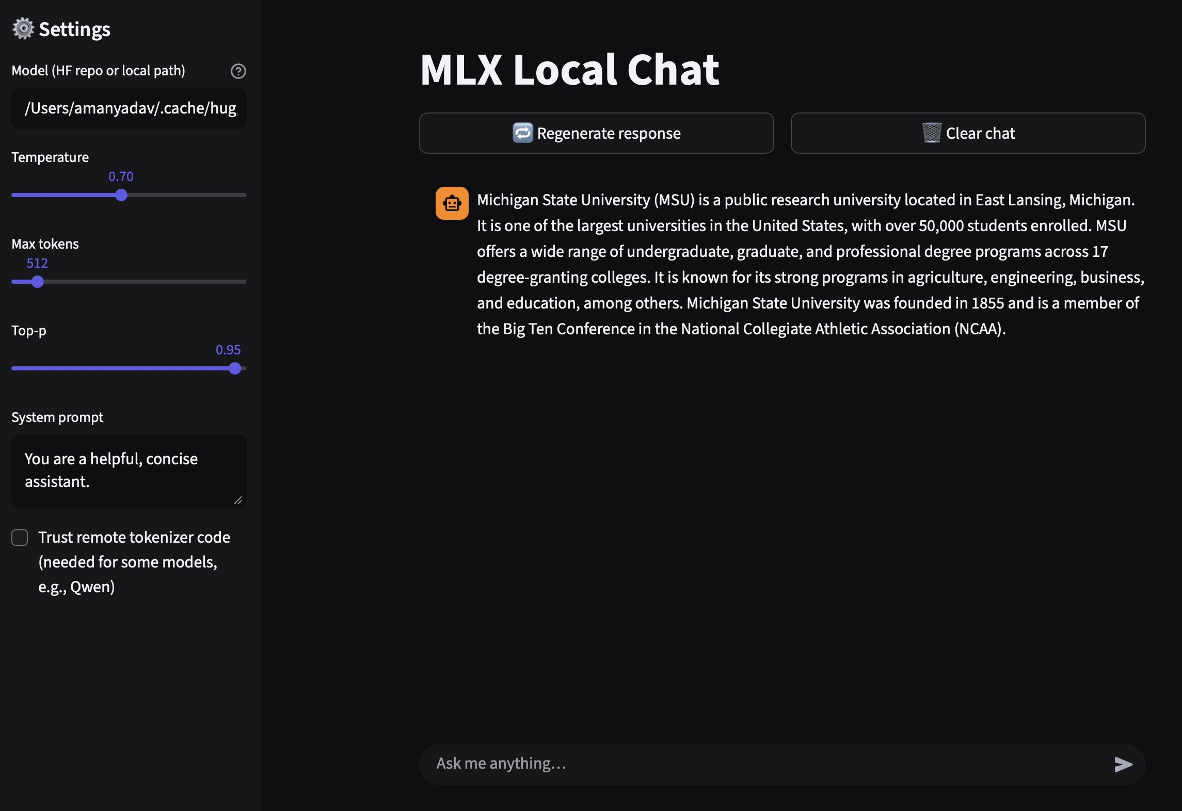The image size is (1182, 811).
Task: Click the Temperature slider handle
Action: pyautogui.click(x=121, y=195)
